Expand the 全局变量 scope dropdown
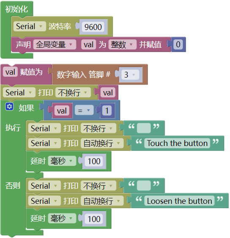 55,44
